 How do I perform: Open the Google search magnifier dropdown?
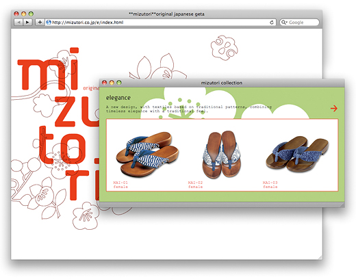284,23
